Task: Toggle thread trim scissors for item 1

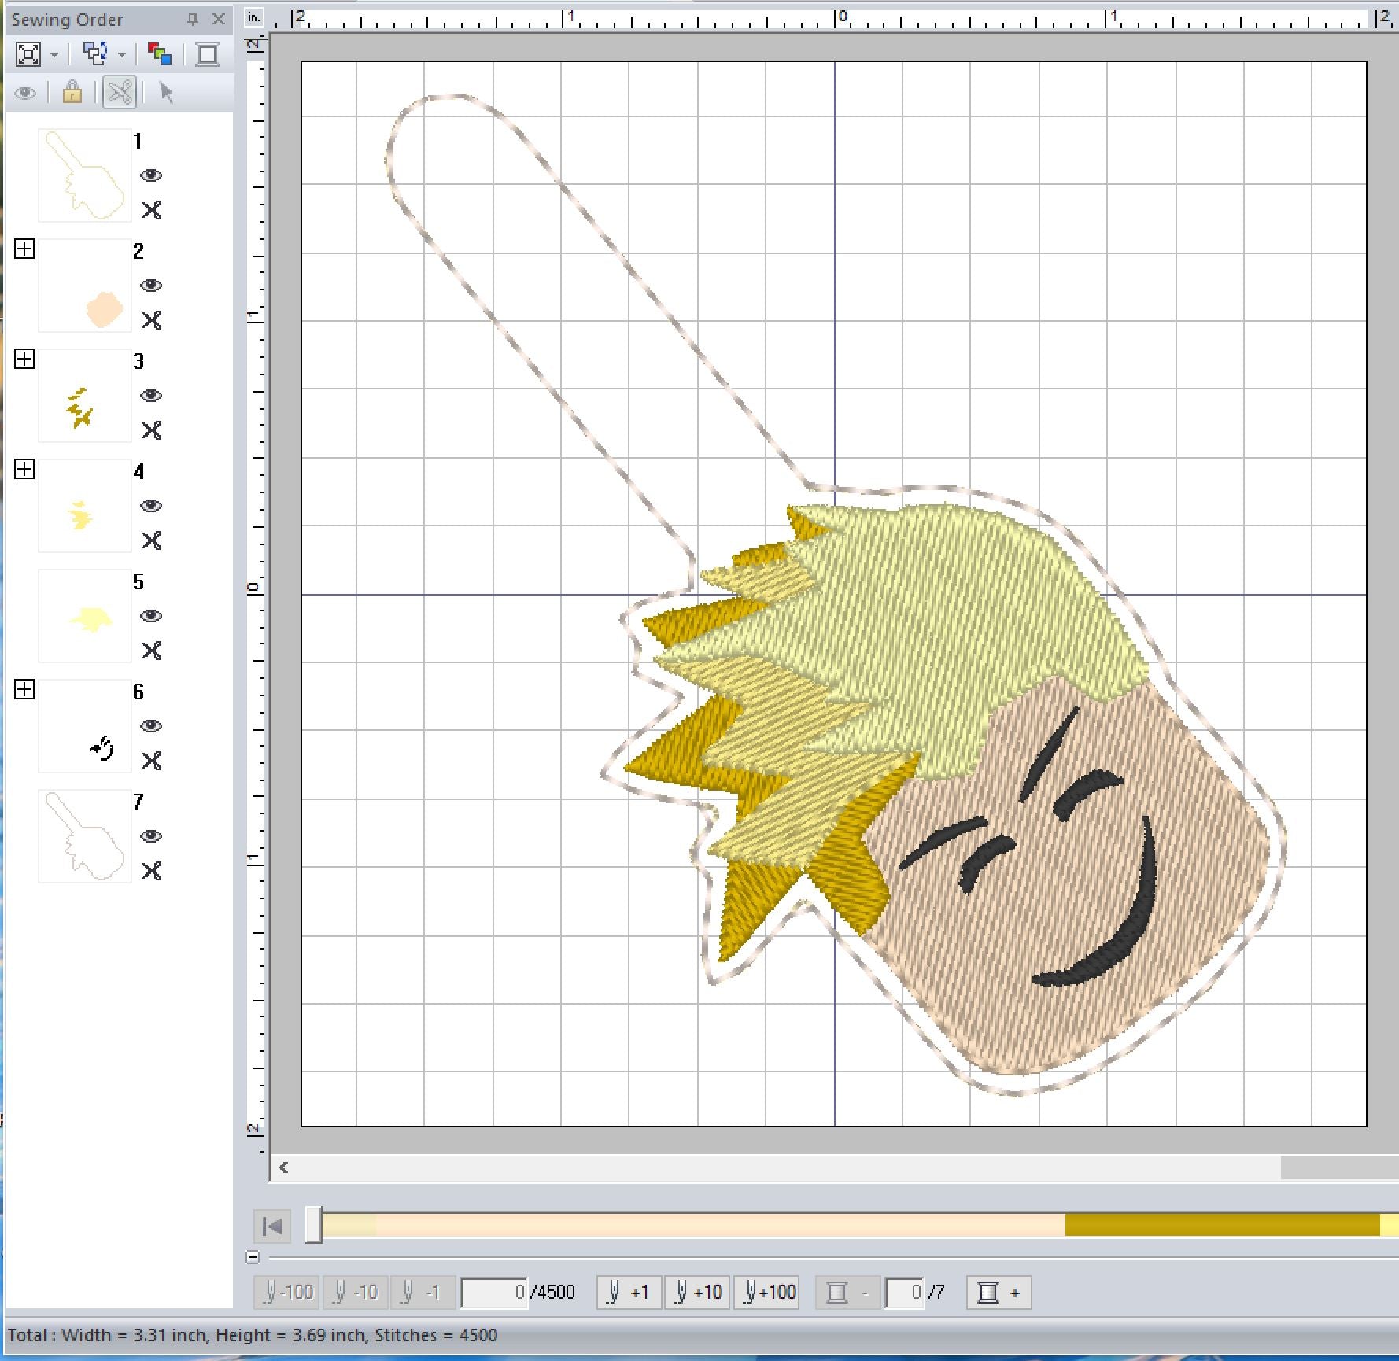Action: [151, 210]
